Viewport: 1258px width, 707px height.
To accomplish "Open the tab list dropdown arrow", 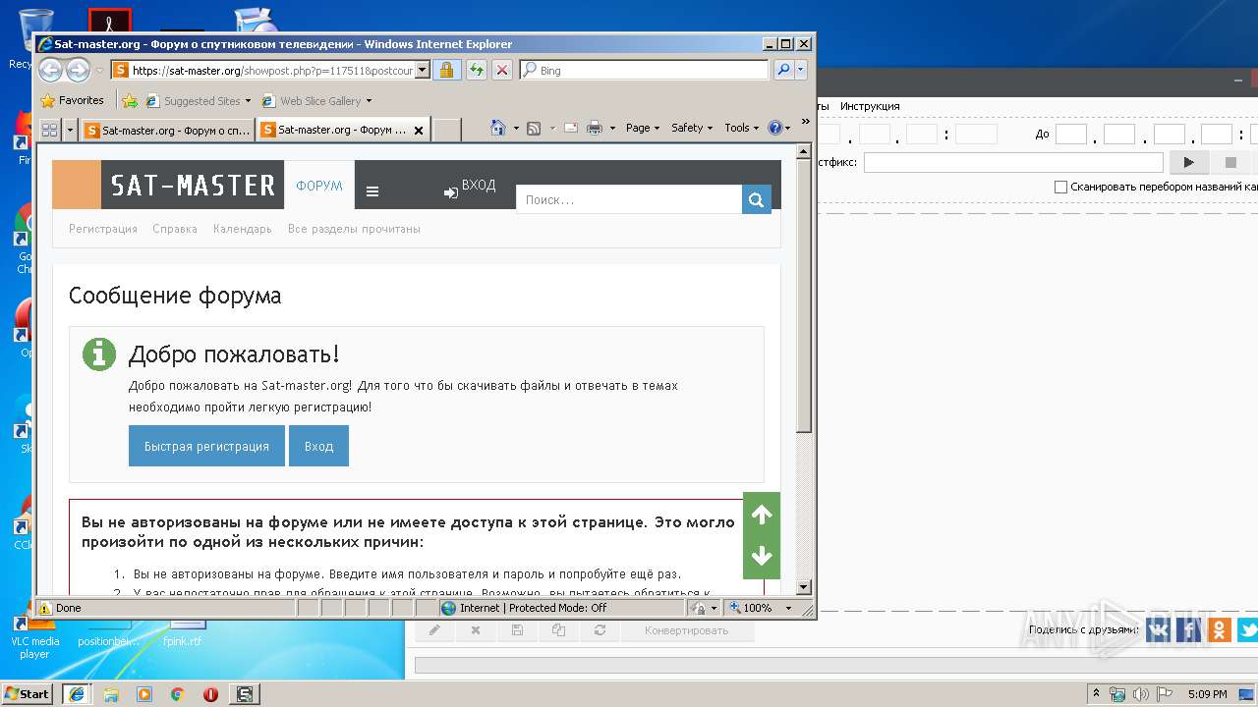I will (70, 129).
